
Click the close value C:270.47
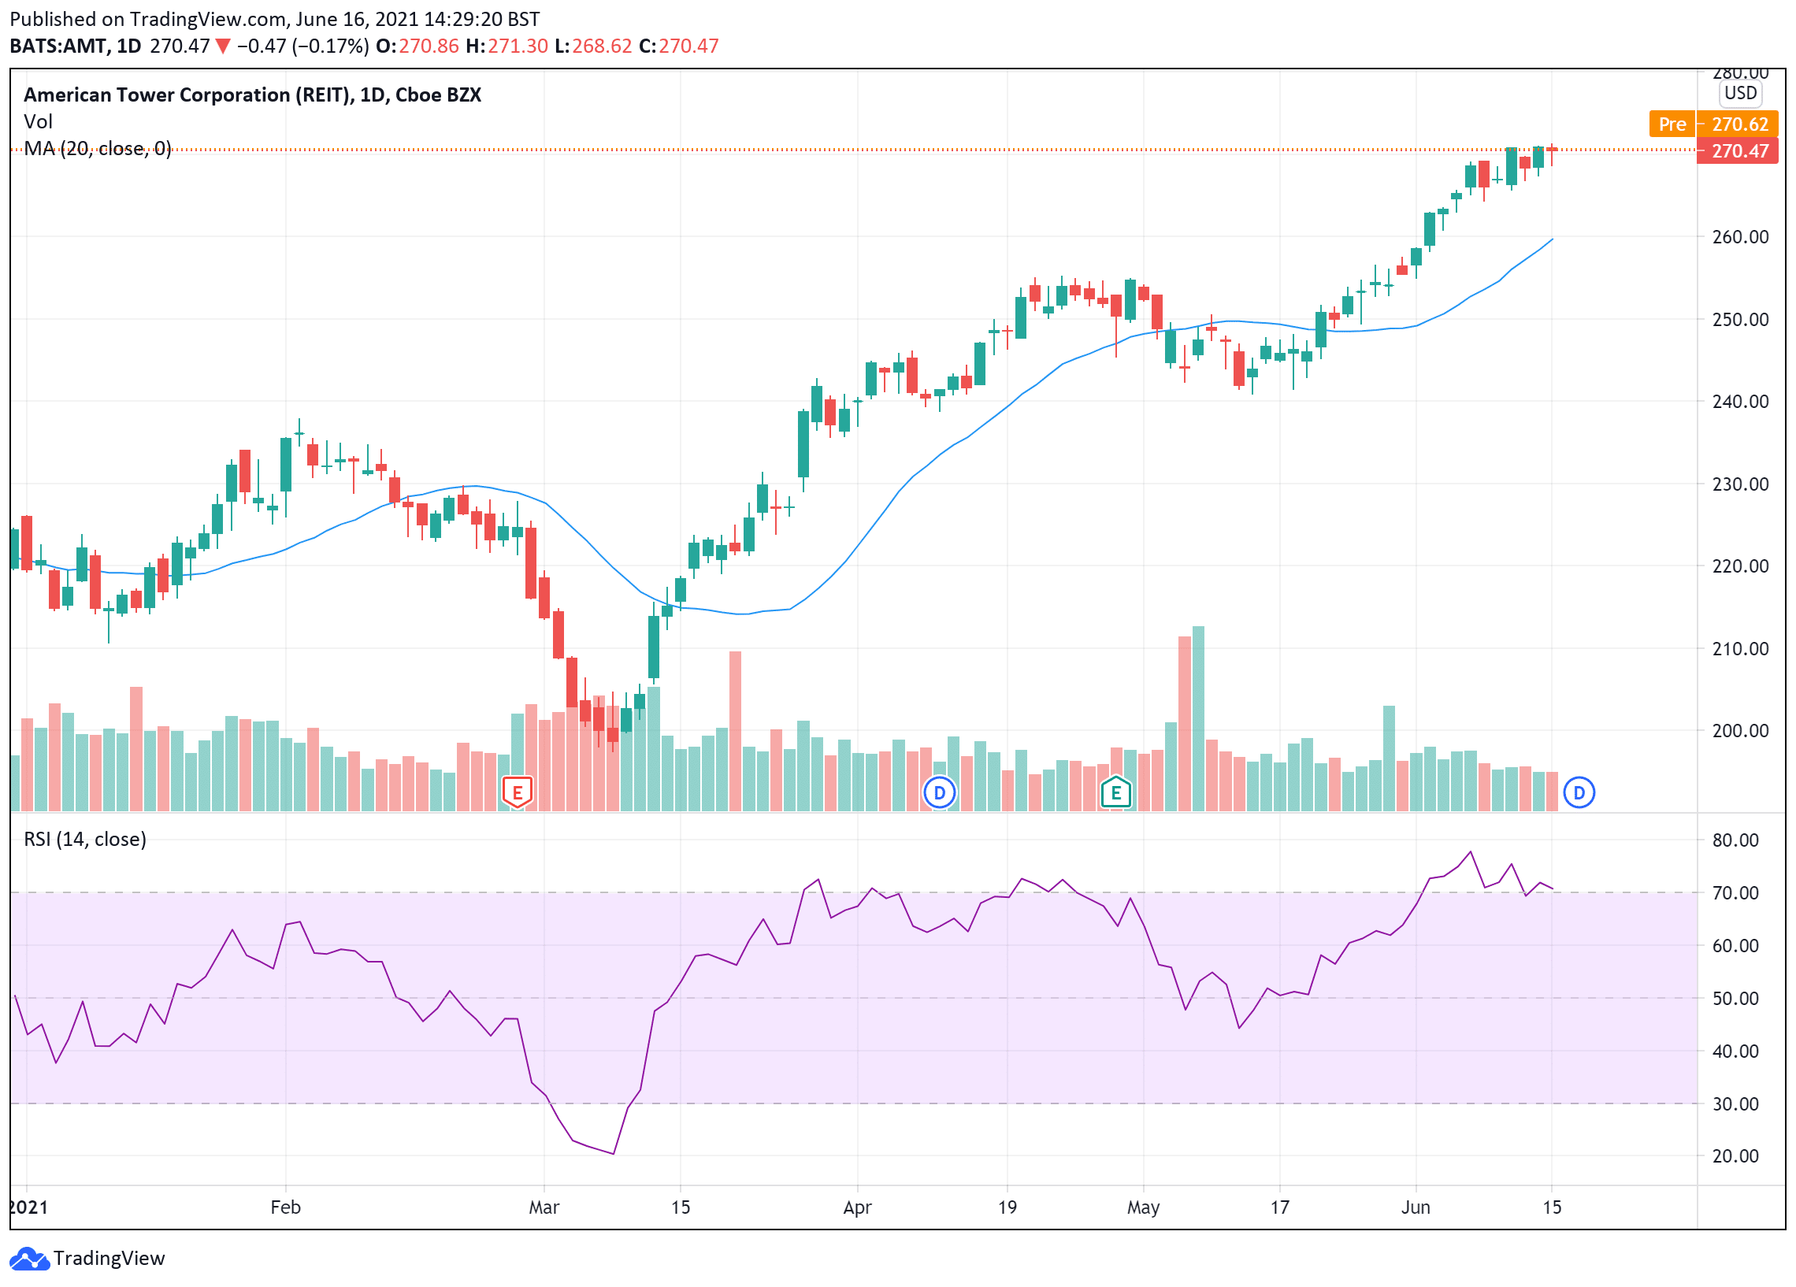679,46
